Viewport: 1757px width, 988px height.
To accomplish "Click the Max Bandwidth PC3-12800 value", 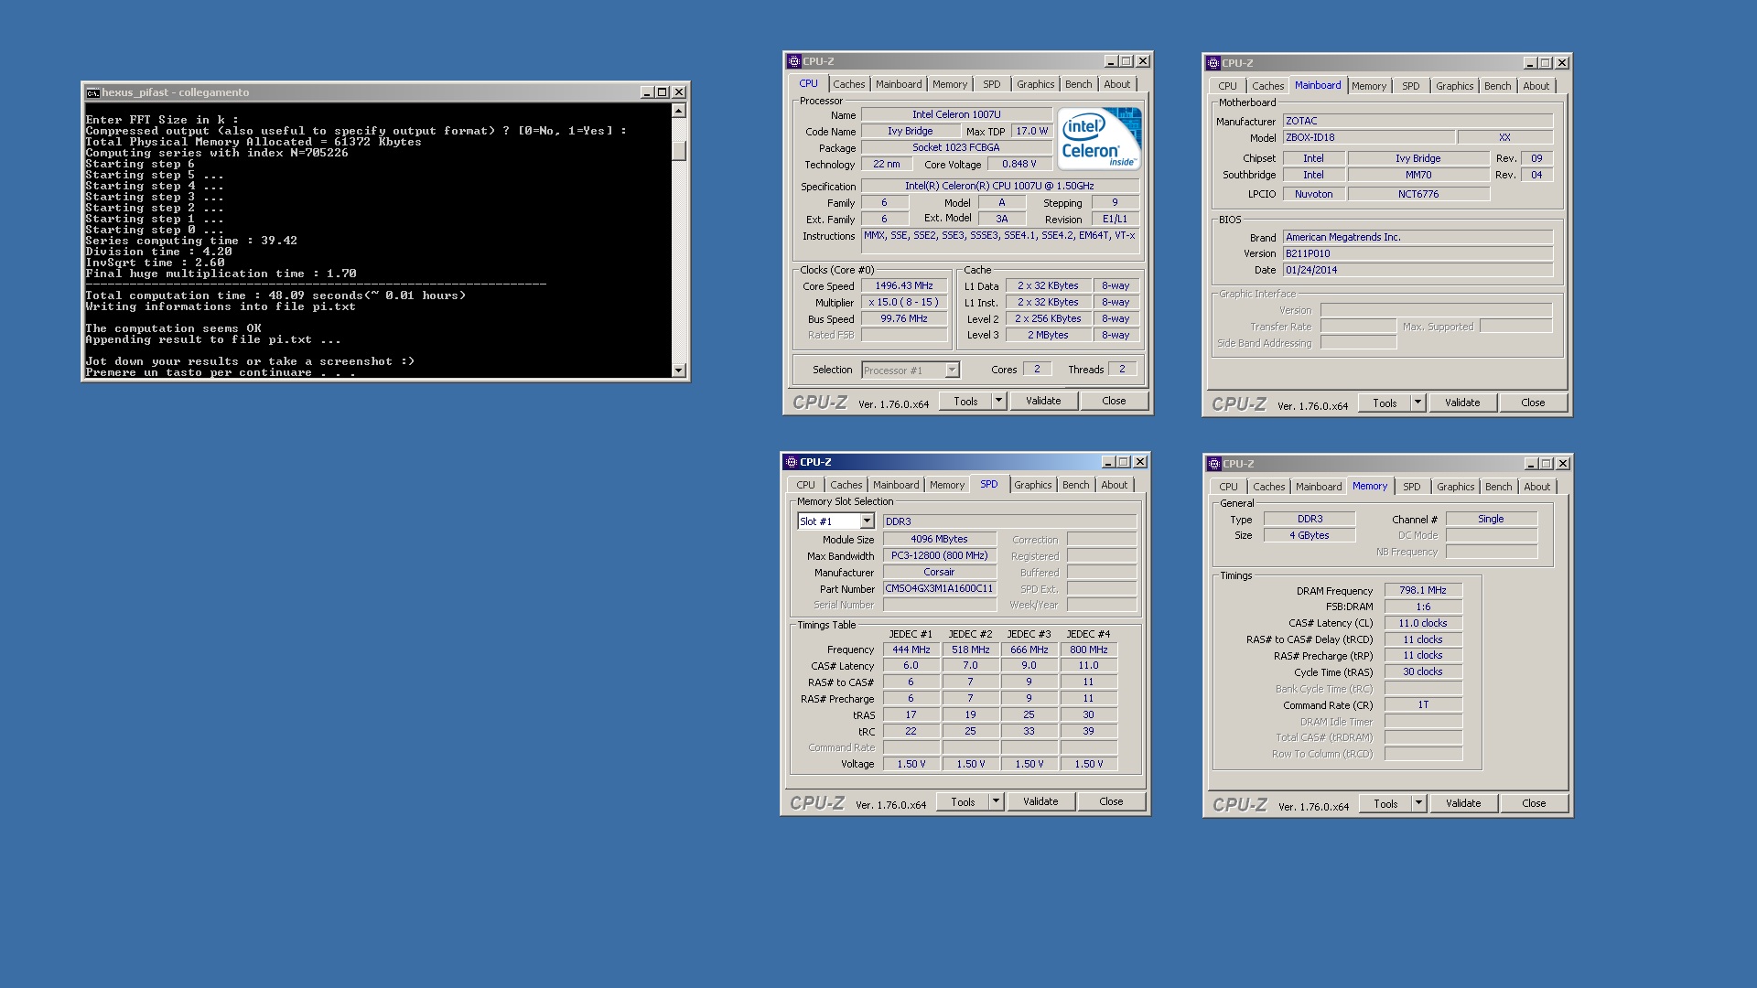I will [940, 555].
